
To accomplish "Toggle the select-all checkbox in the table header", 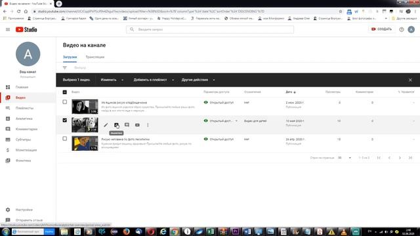I will [65, 92].
